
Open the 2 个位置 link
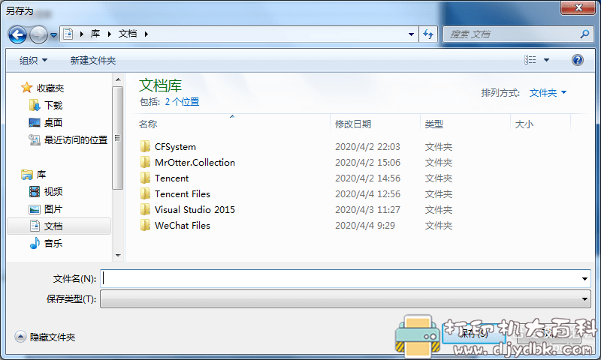[x=182, y=102]
